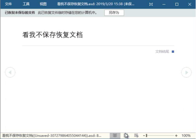Click the Unsaved asd filename in status bar
The width and height of the screenshot is (196, 139).
pos(52,135)
